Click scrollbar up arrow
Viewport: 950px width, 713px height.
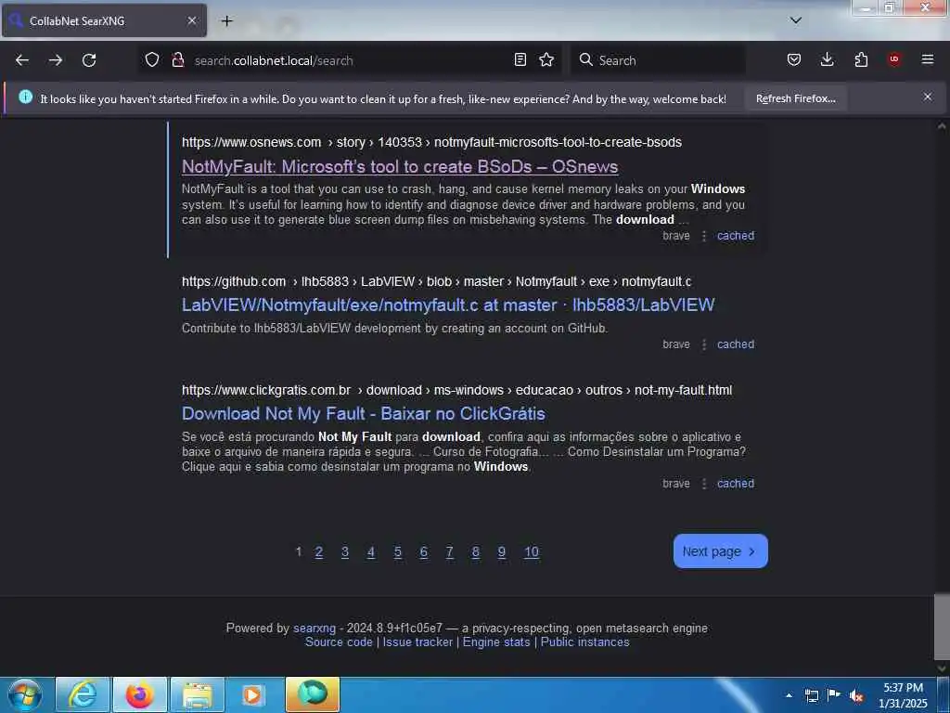[942, 126]
